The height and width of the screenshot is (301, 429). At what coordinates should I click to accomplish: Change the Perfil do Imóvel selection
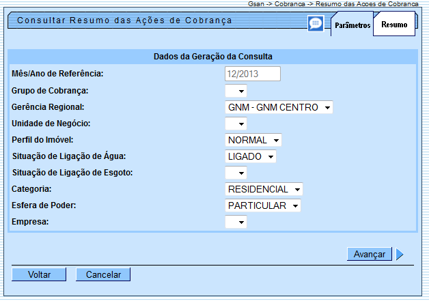point(253,140)
